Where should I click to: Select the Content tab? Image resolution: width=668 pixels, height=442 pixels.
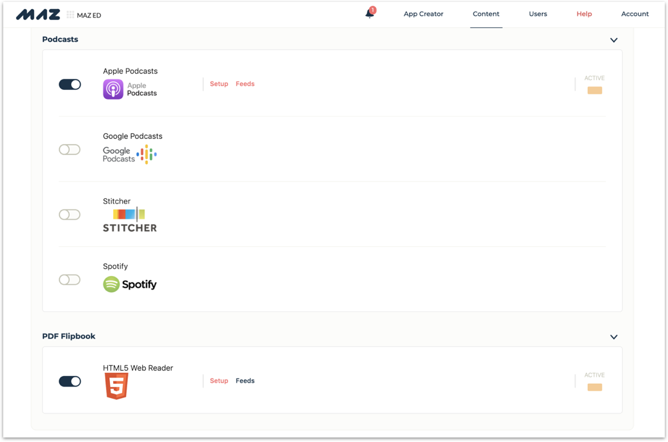pyautogui.click(x=486, y=14)
